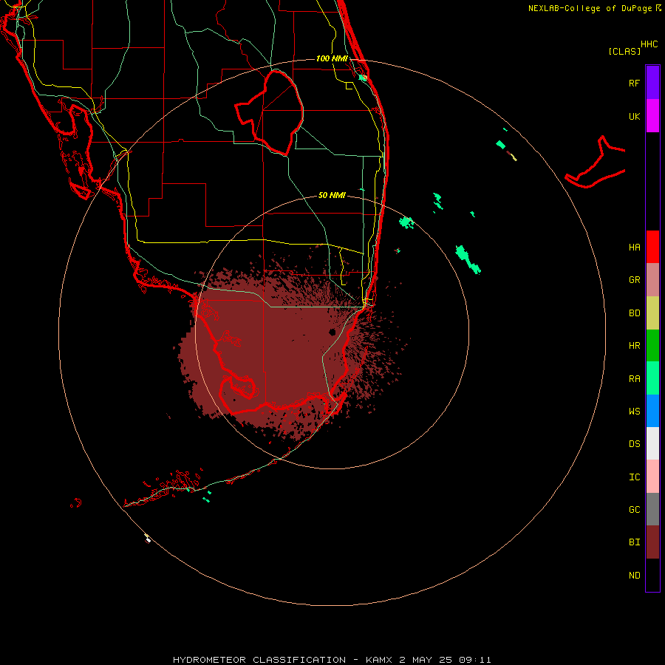Click the Lake Okeechobee red outline

click(269, 112)
